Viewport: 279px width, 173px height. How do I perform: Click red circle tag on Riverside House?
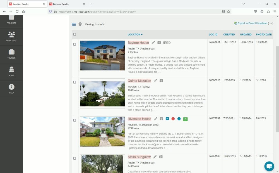pos(173,119)
